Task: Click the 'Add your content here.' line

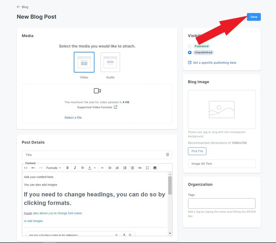Action: point(39,177)
